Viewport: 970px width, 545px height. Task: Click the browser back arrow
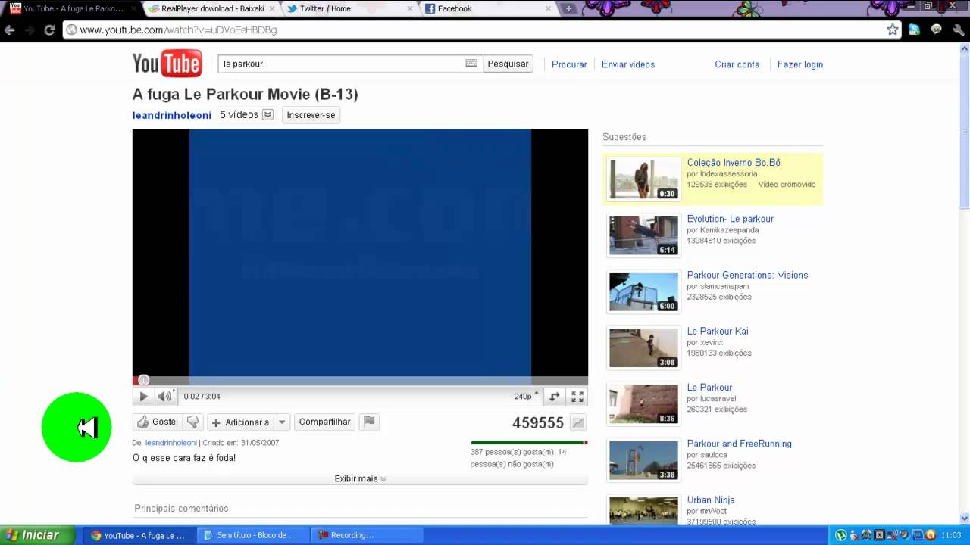pos(10,30)
